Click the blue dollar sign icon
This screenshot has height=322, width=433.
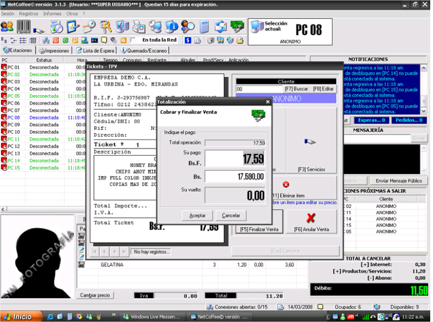[x=188, y=41]
